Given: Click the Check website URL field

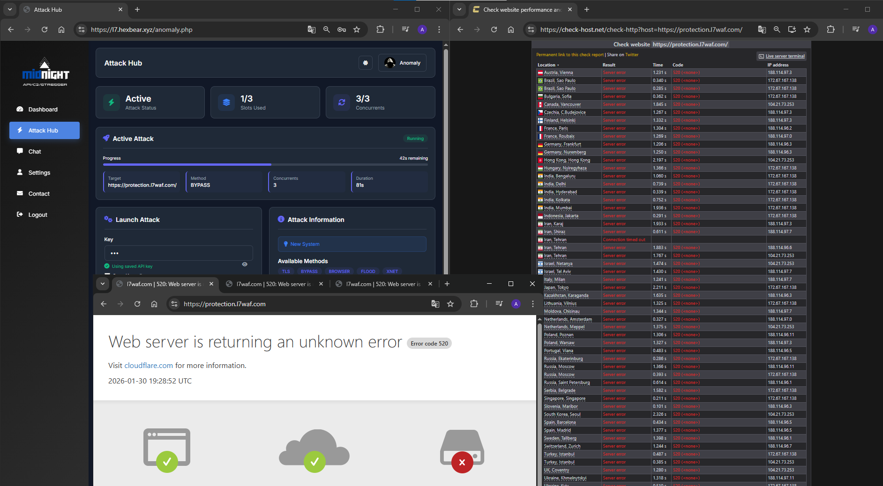Looking at the screenshot, I should click(x=690, y=44).
